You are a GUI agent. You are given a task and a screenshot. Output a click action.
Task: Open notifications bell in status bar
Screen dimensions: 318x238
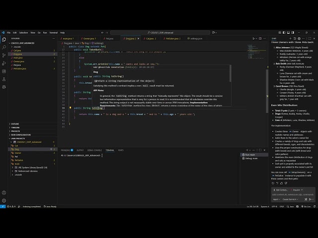point(315,206)
